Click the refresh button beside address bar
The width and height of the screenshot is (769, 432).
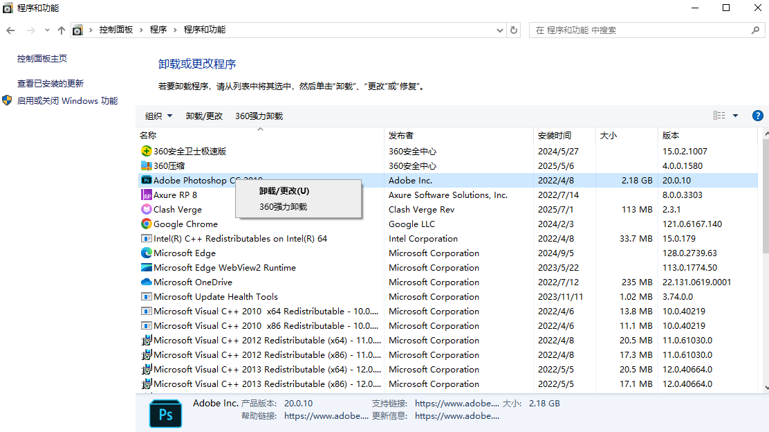tap(514, 30)
